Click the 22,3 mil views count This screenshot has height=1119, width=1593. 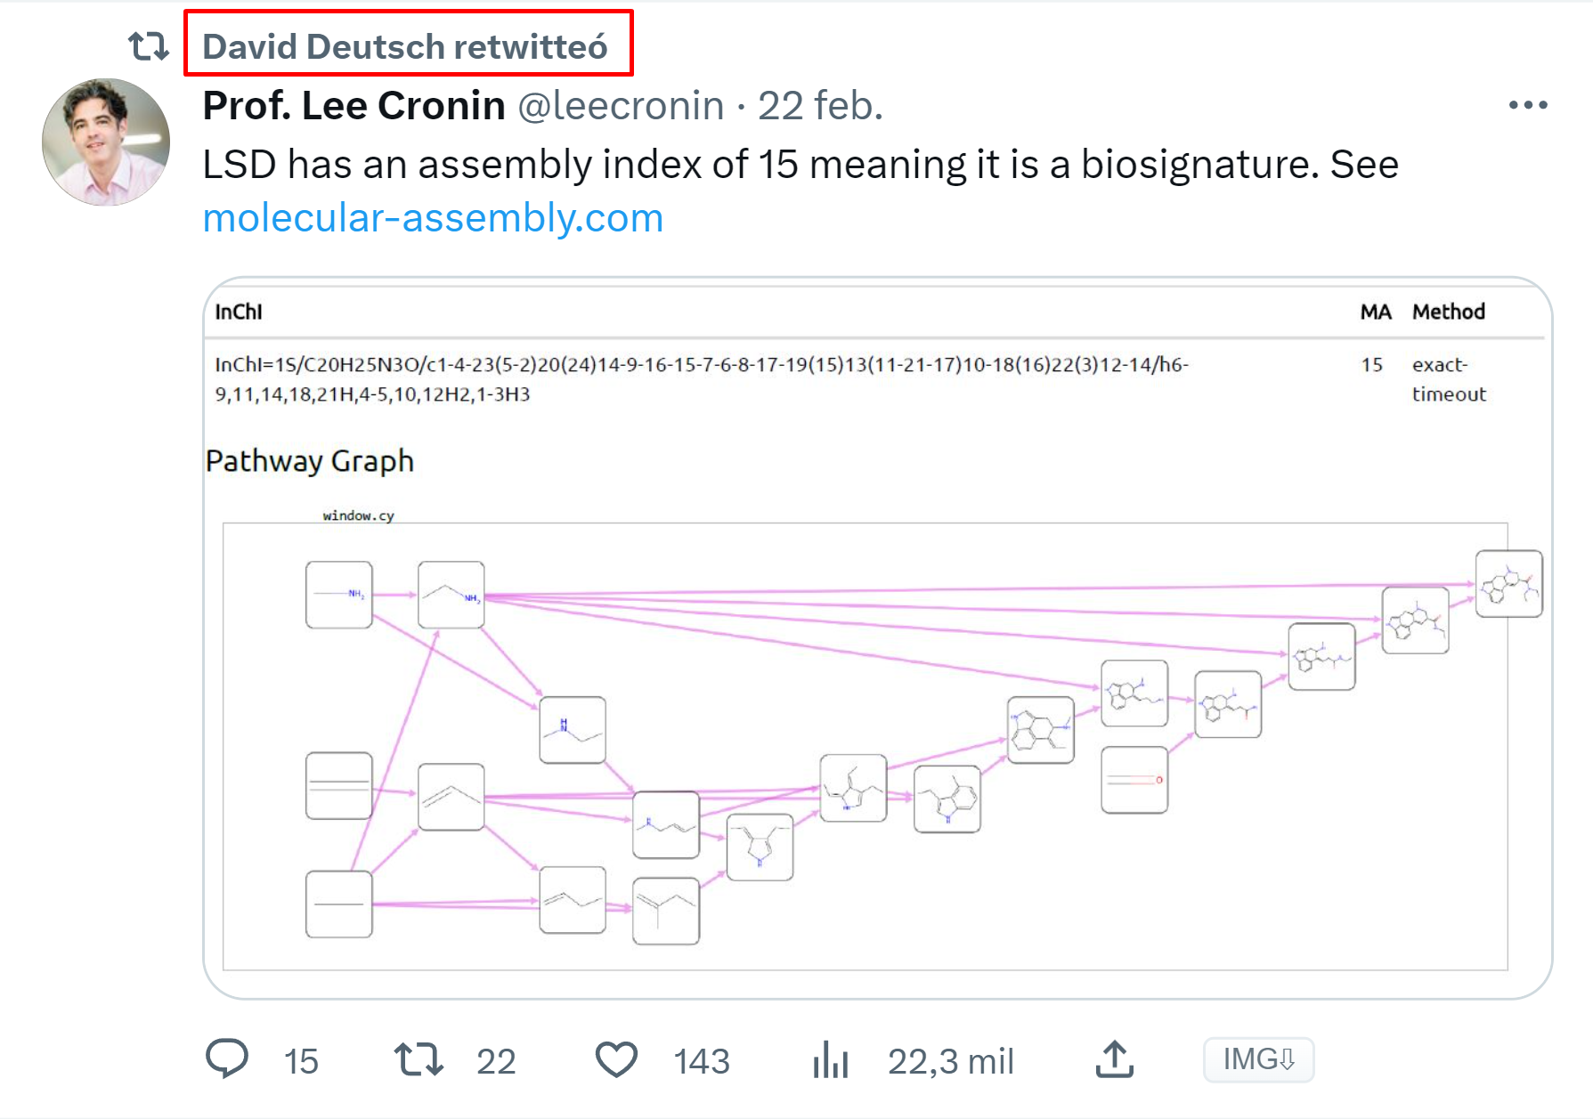pos(950,1061)
